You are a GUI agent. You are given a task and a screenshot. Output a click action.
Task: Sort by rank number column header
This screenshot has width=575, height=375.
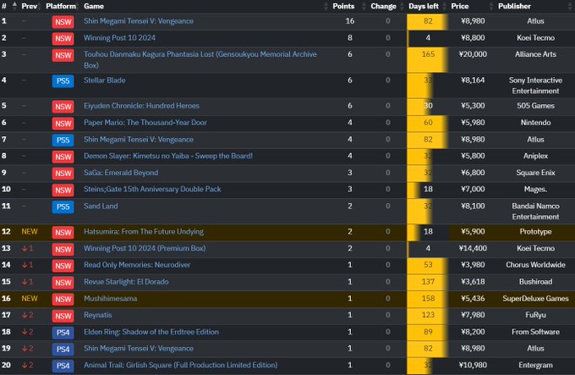click(4, 6)
